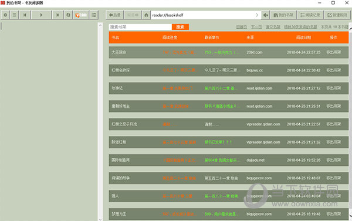Click bookshelf scrollbar down arrow
Image resolution: width=352 pixels, height=221 pixels.
(x=350, y=216)
